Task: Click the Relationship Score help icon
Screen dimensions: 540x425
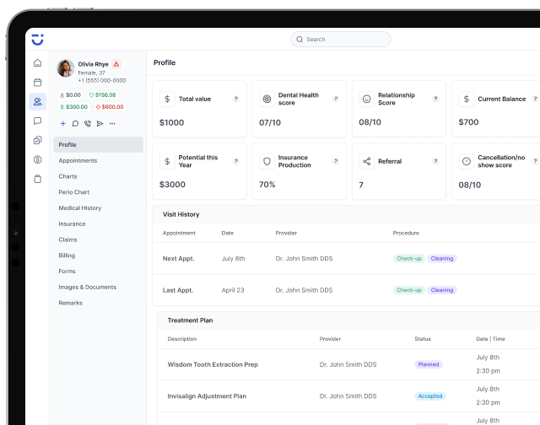Action: coord(435,99)
